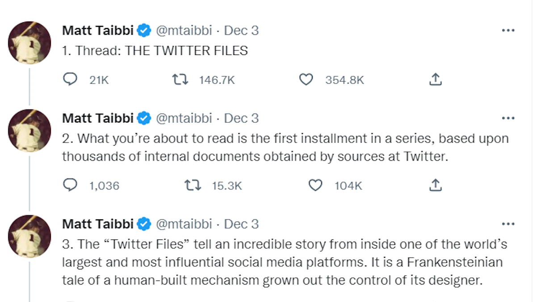The image size is (536, 302).
Task: Open the Dec 3 timestamp of first tweet
Action: click(x=241, y=31)
